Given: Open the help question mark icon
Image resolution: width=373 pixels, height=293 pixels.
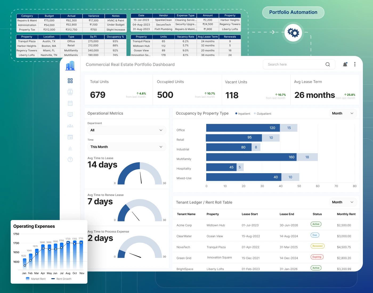Looking at the screenshot, I should click(x=70, y=160).
